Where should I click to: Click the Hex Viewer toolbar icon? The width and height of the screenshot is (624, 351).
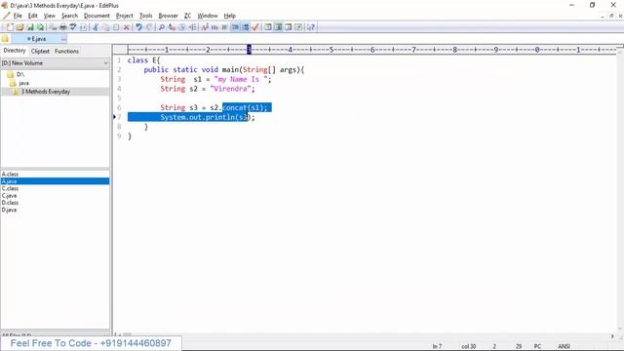tap(214, 27)
